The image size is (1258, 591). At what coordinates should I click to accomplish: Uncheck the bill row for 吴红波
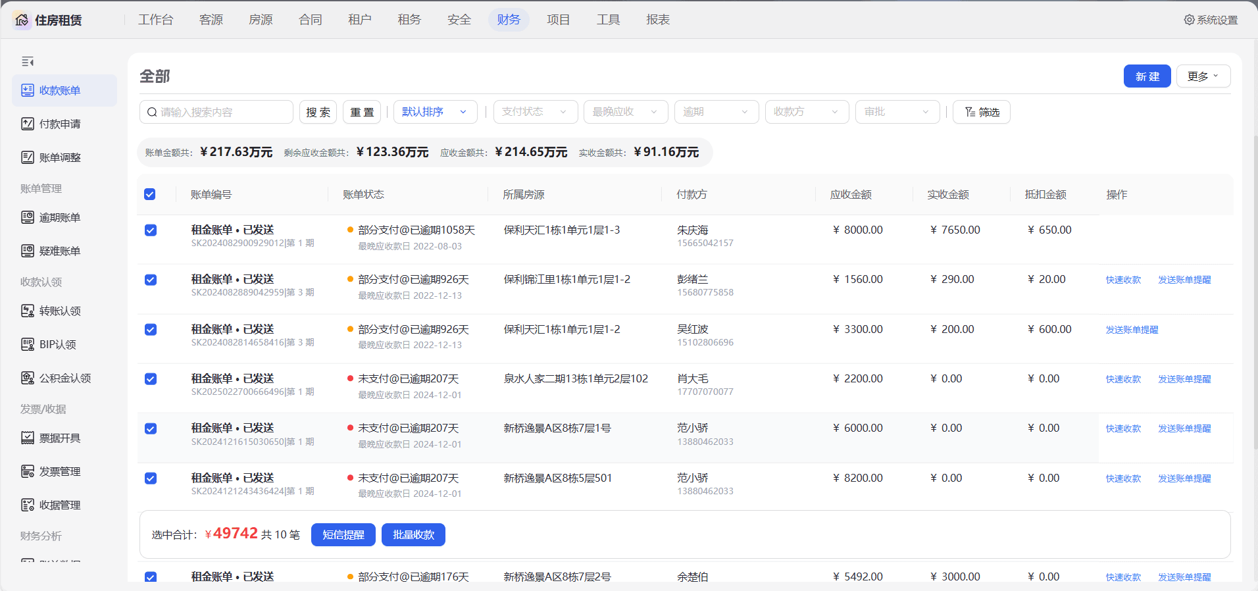(x=151, y=330)
